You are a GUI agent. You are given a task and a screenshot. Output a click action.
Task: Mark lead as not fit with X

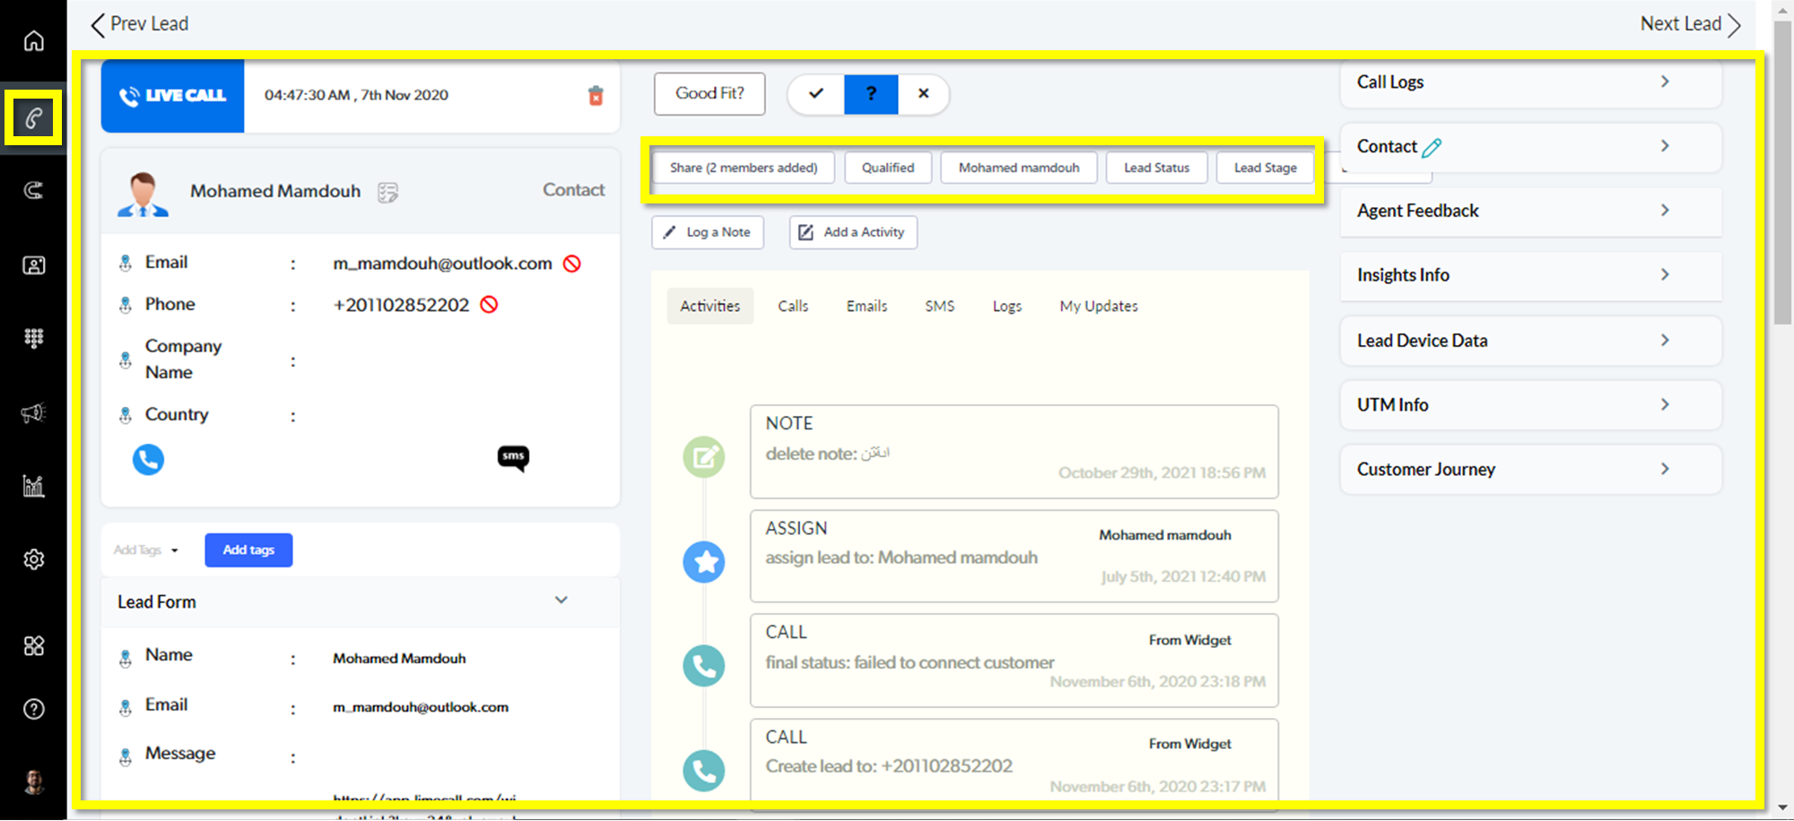pyautogui.click(x=923, y=94)
